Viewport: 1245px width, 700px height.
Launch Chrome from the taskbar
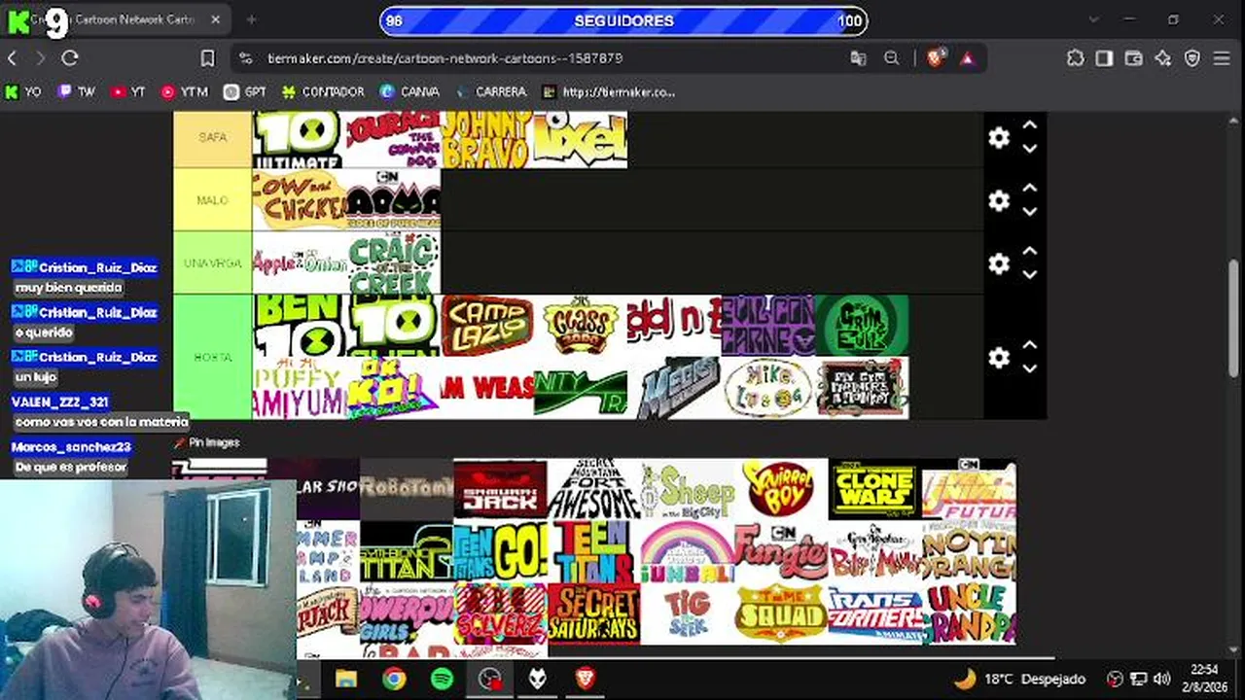tap(394, 679)
